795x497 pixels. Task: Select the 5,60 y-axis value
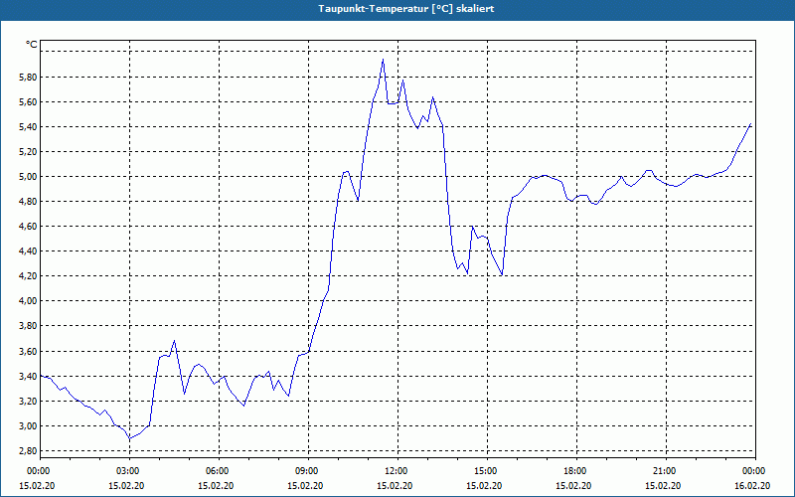(28, 102)
